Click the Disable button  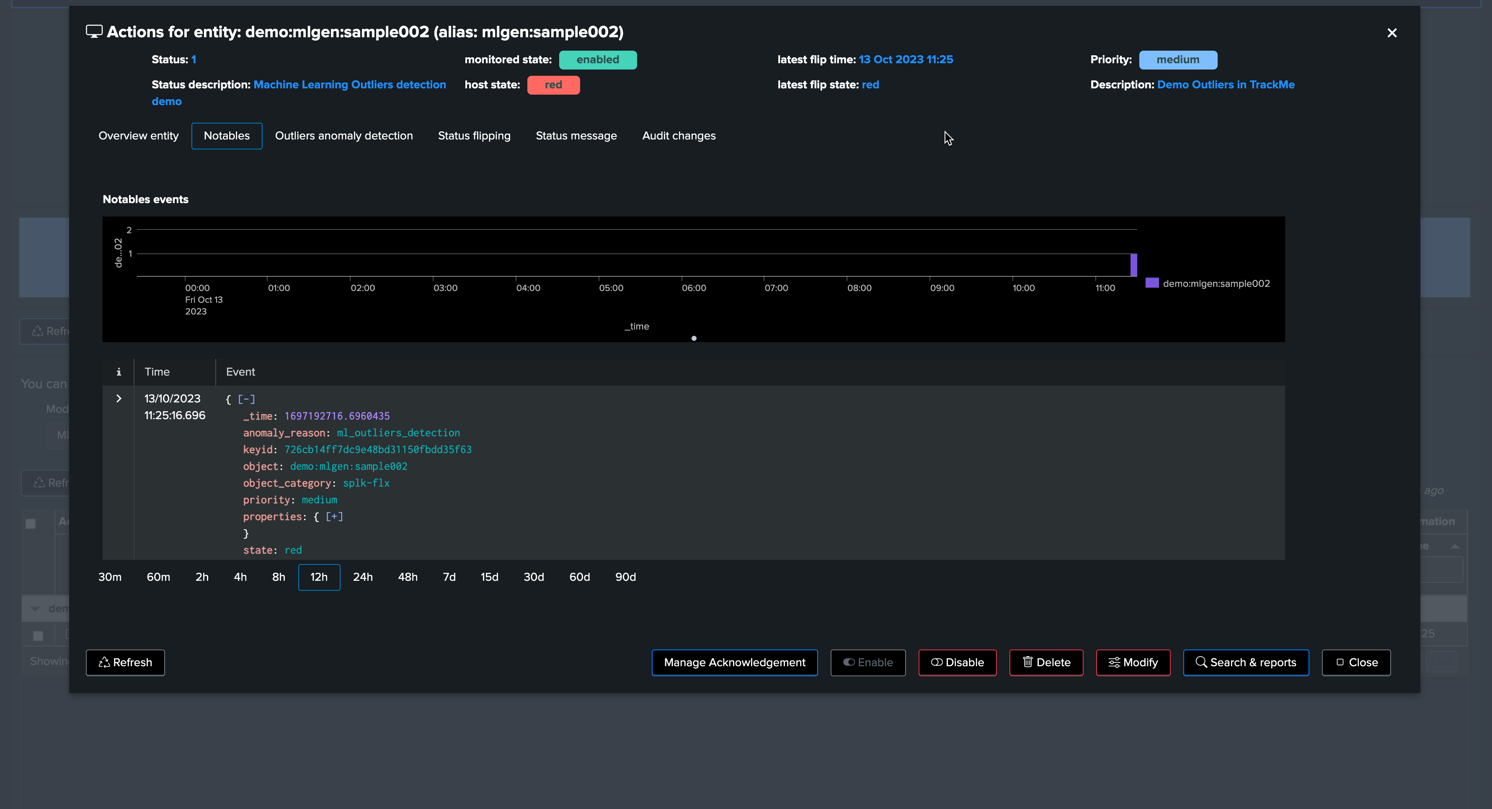[x=958, y=662]
